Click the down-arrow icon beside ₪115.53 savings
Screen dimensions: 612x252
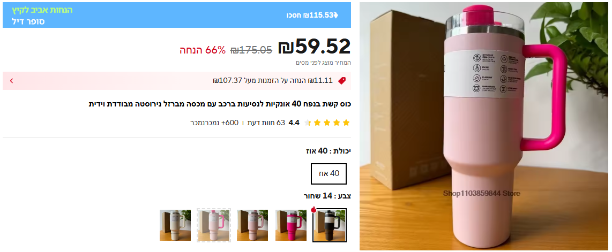(x=336, y=16)
